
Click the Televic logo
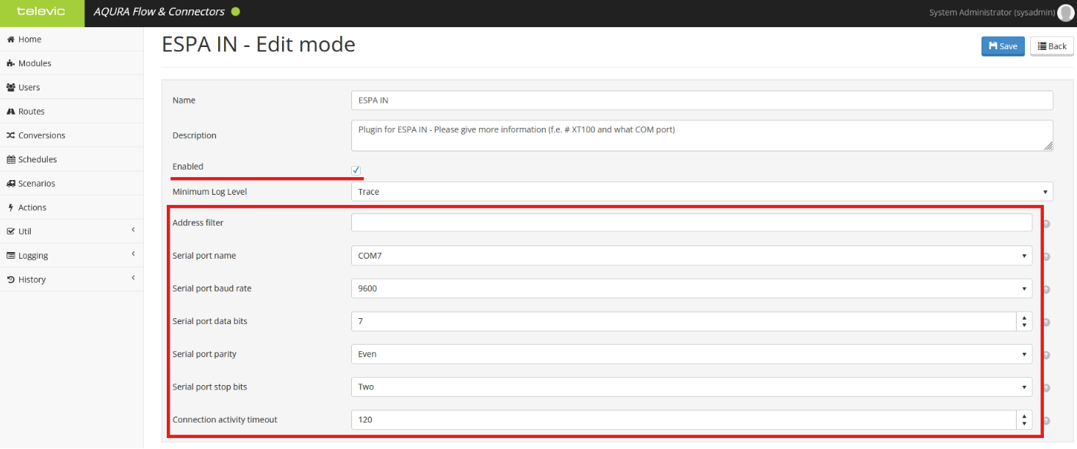pyautogui.click(x=42, y=12)
